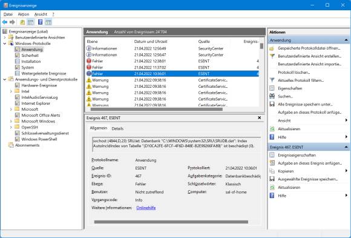
Task: Collapse the Windows-Protokolle tree node
Action: [x=5, y=44]
